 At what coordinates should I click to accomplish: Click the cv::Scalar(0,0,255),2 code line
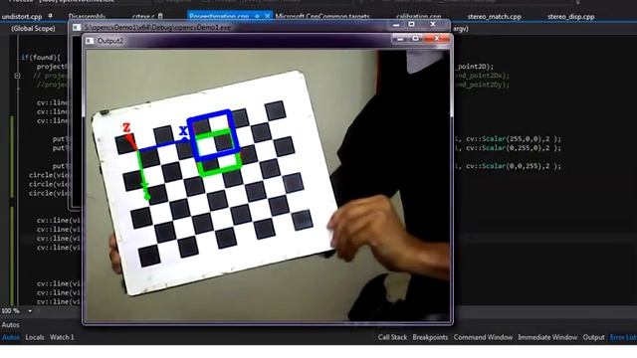click(509, 166)
